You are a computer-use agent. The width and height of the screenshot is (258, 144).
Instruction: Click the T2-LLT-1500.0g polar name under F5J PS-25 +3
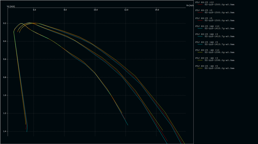coord(219,12)
